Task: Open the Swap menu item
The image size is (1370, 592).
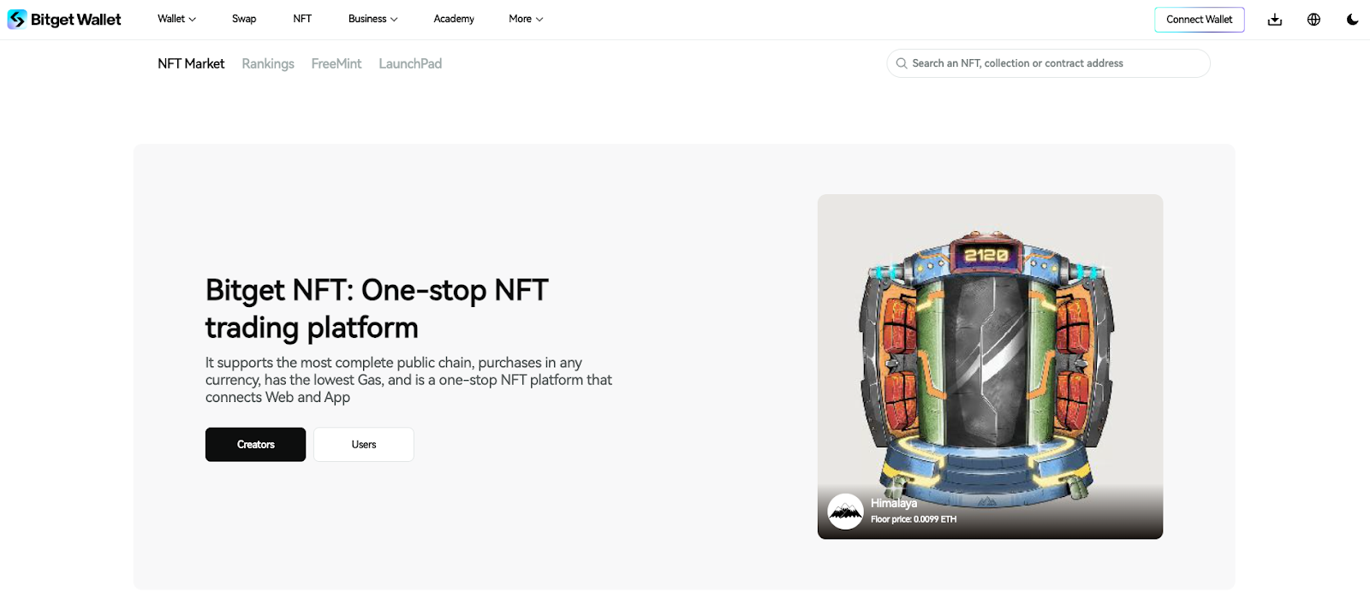Action: pyautogui.click(x=244, y=19)
